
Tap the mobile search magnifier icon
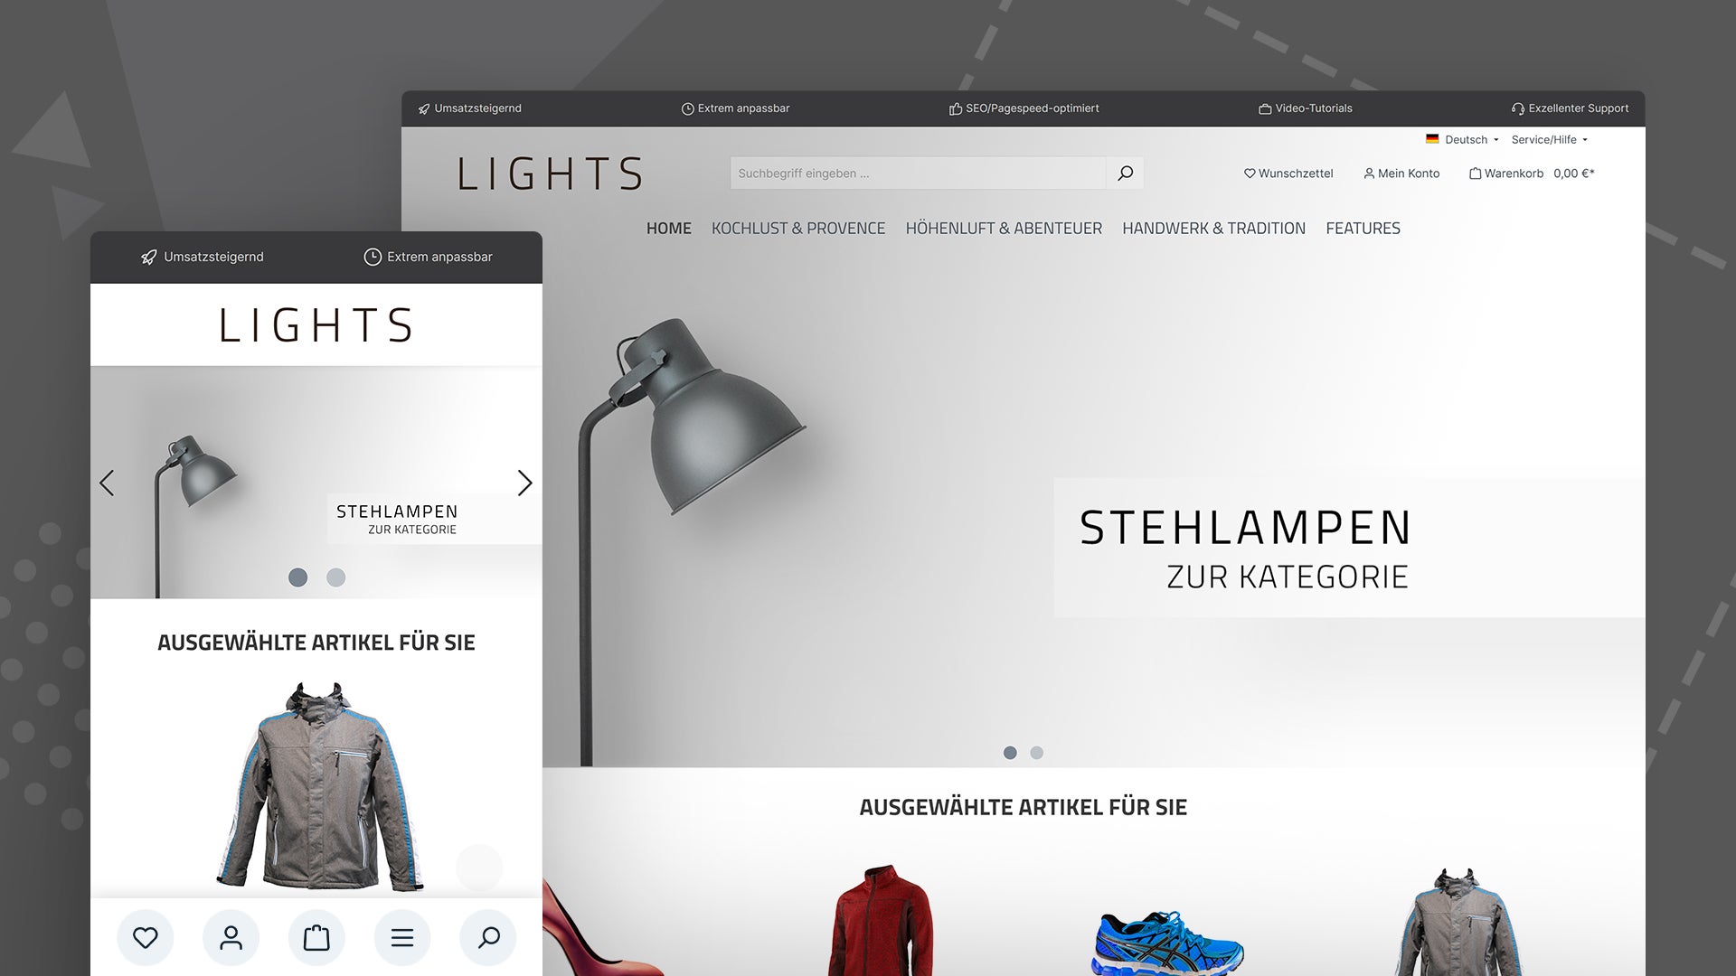click(x=488, y=938)
